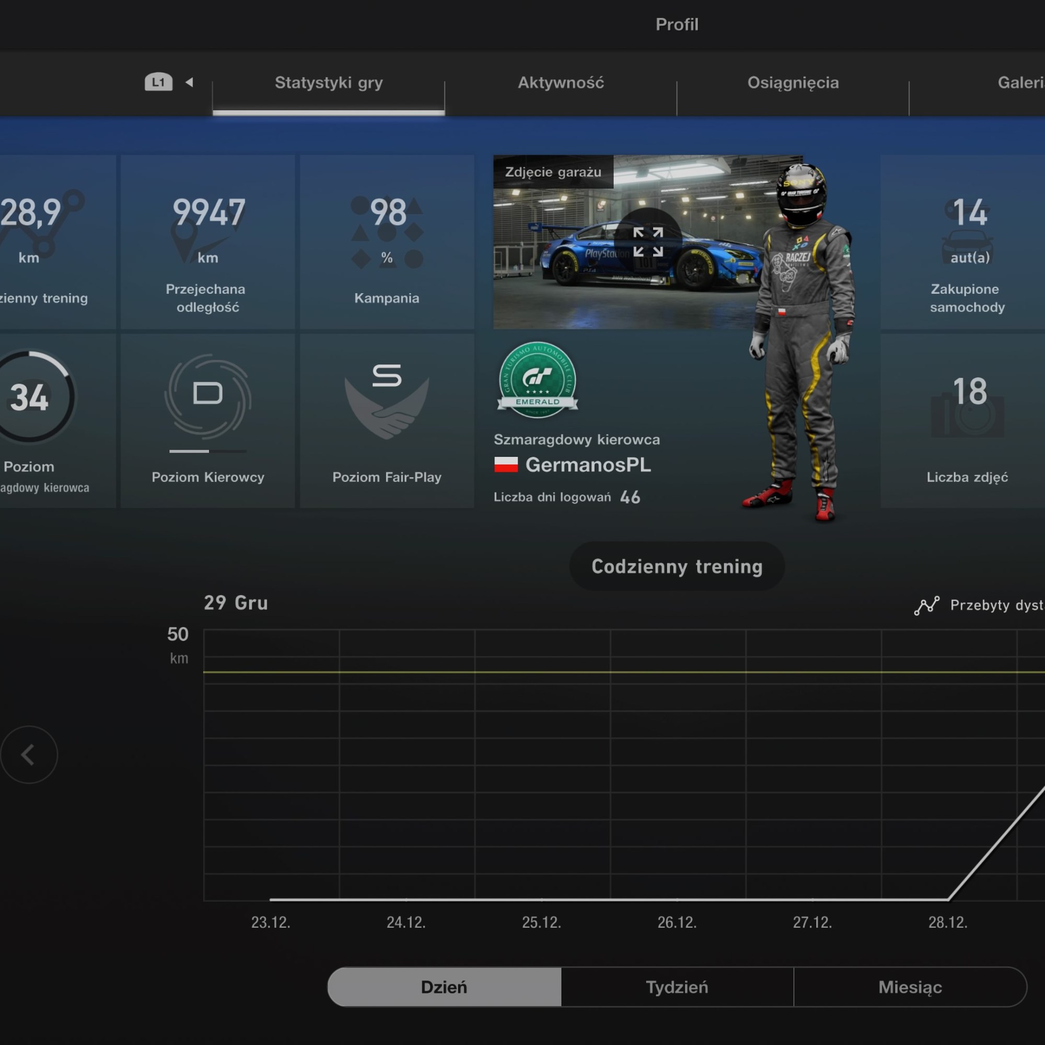Click the L1 shoulder button icon
The width and height of the screenshot is (1045, 1045).
tap(158, 82)
